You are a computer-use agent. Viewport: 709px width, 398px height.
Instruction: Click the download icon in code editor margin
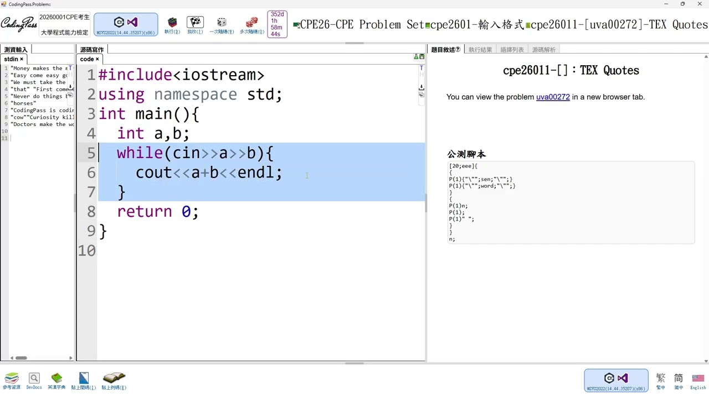point(422,87)
